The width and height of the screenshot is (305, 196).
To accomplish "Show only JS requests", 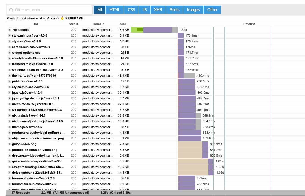I will pyautogui.click(x=145, y=10).
